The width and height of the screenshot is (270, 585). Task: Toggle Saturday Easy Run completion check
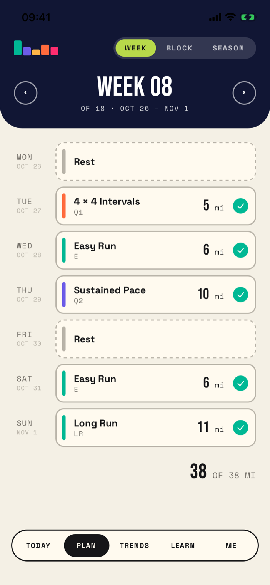(x=241, y=383)
